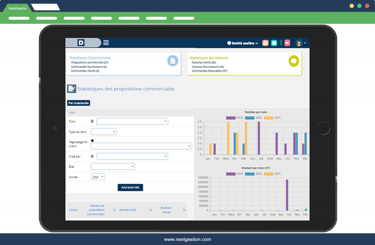
Task: Toggle 2021 orange legend in Montant par mois
Action: click(272, 174)
